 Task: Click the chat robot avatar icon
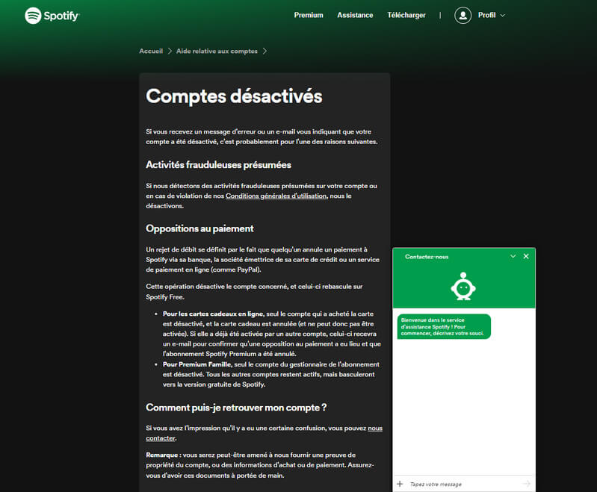click(x=463, y=287)
